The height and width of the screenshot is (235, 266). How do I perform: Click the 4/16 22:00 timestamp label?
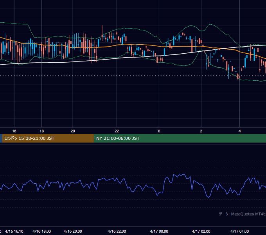point(117,231)
